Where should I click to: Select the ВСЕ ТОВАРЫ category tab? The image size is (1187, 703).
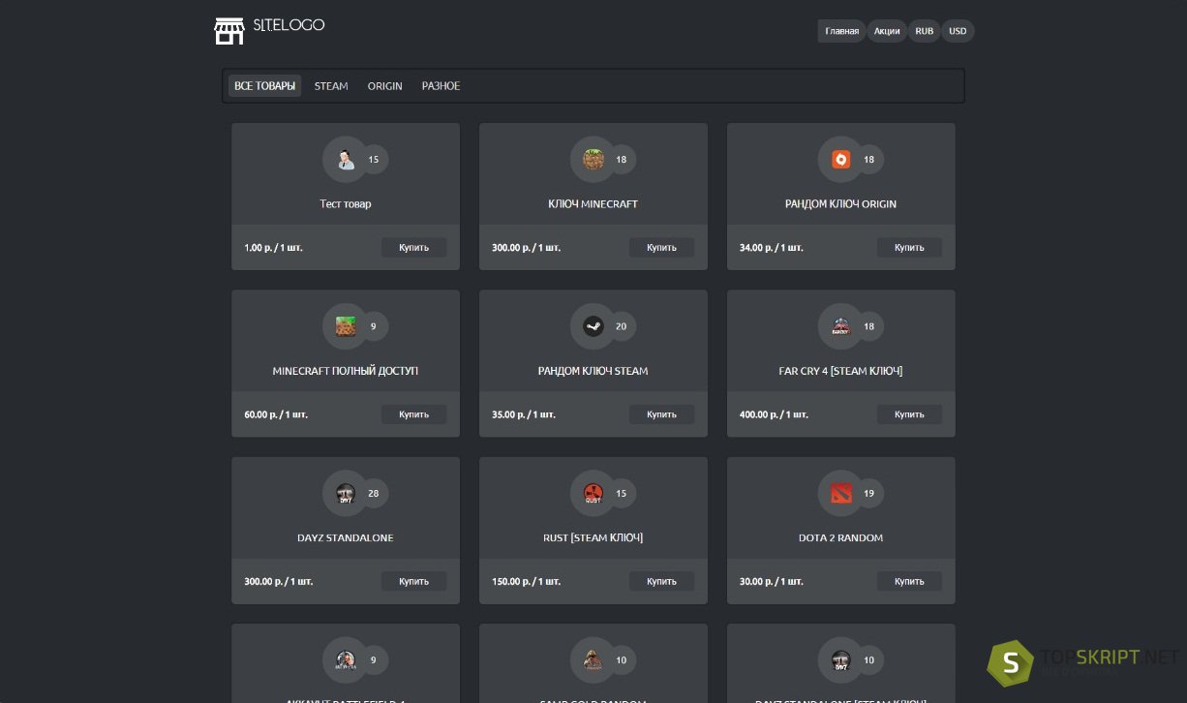click(265, 86)
